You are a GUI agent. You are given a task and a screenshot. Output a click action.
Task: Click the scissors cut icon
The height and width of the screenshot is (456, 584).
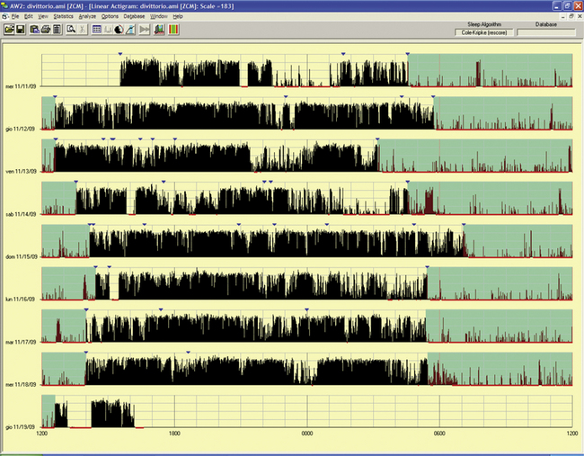coord(82,30)
